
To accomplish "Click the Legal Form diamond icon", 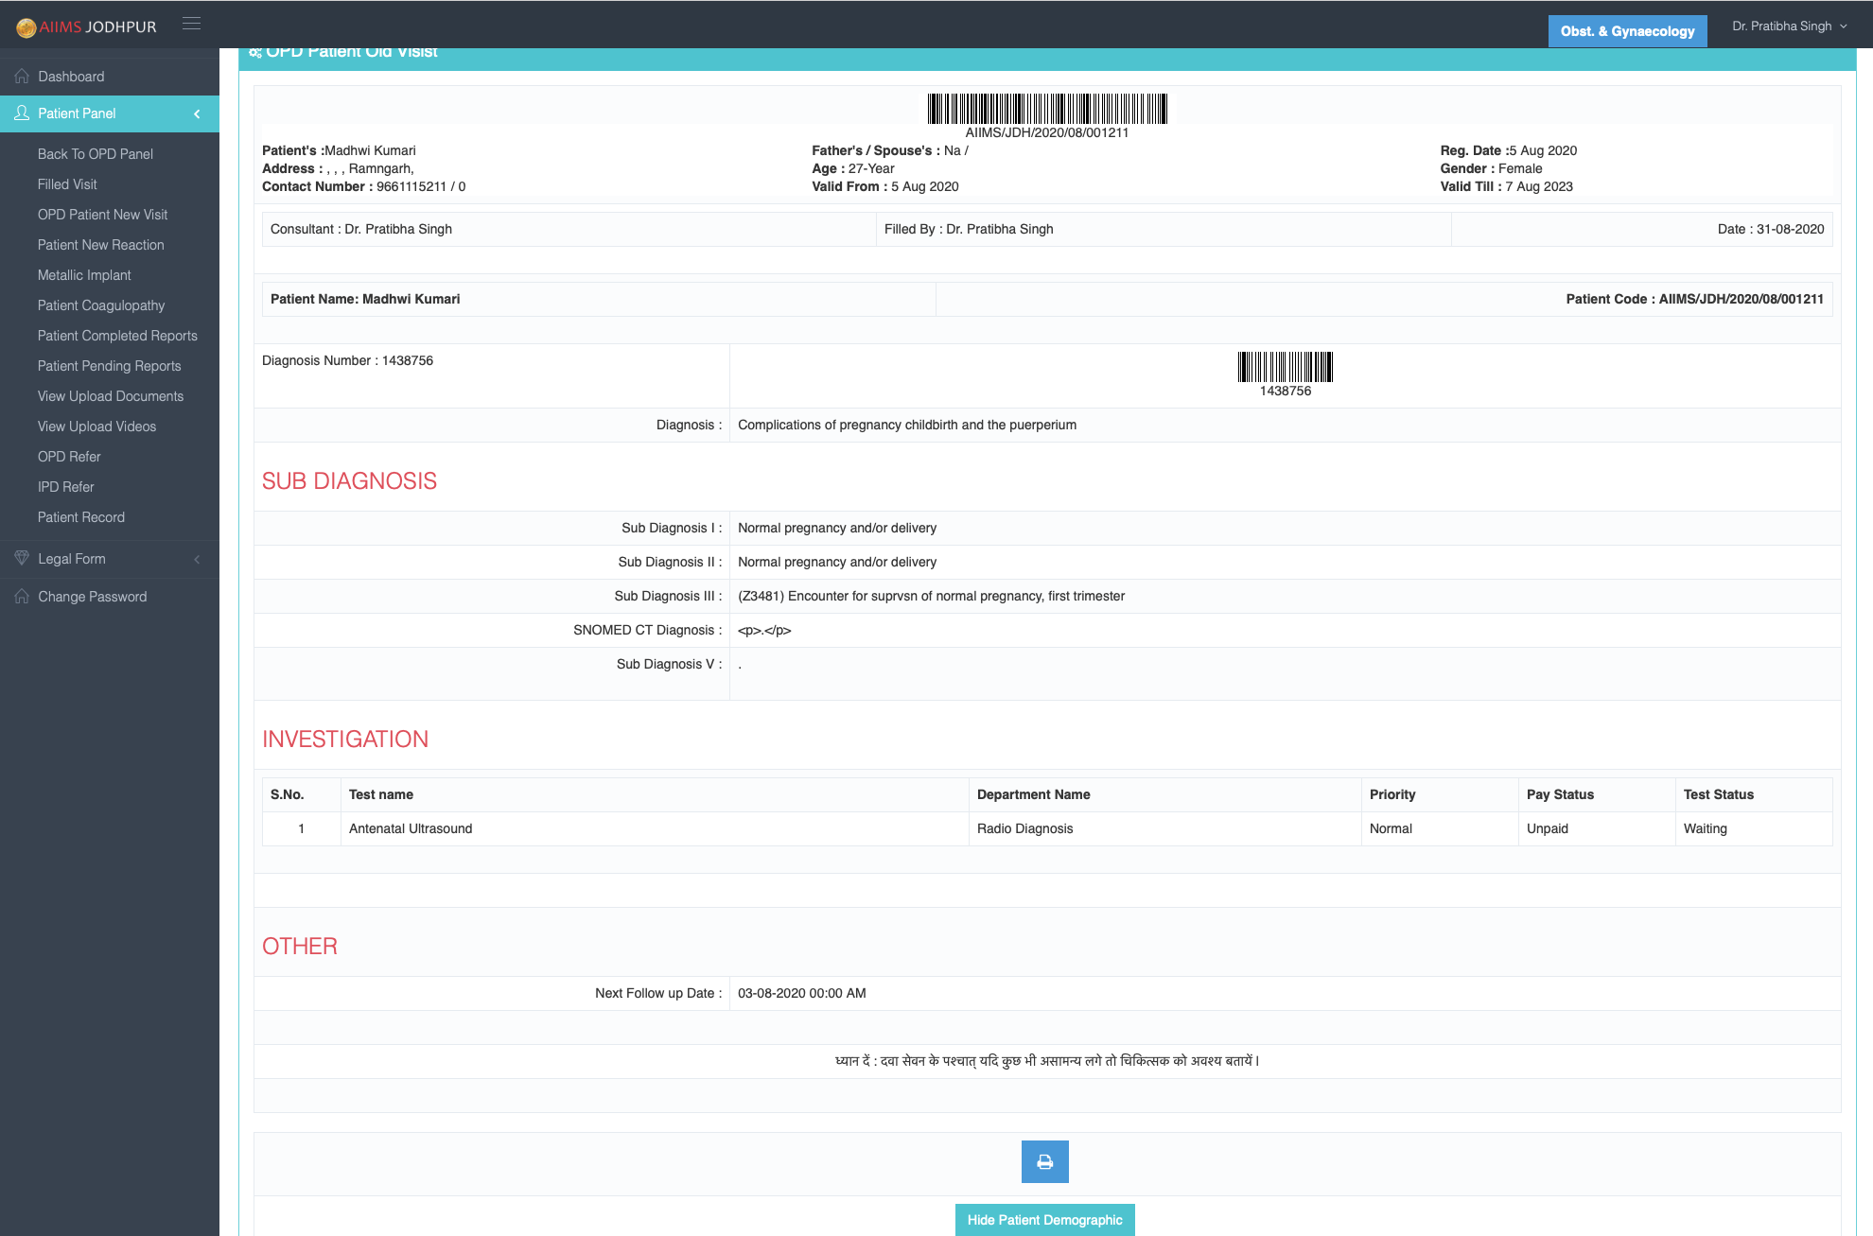I will 22,558.
